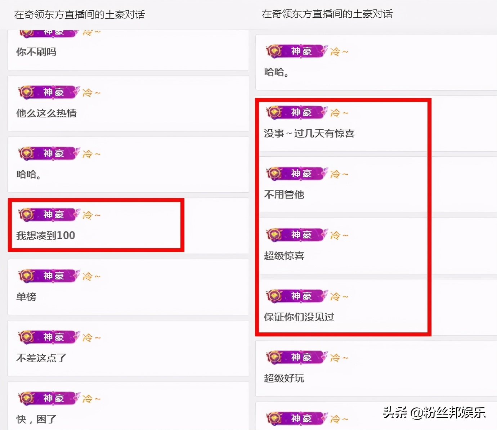Open username 冷~ above "超级惊喜"

pyautogui.click(x=339, y=236)
